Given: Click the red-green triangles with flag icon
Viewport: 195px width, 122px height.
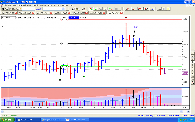Looking at the screenshot, I should 96,9.
